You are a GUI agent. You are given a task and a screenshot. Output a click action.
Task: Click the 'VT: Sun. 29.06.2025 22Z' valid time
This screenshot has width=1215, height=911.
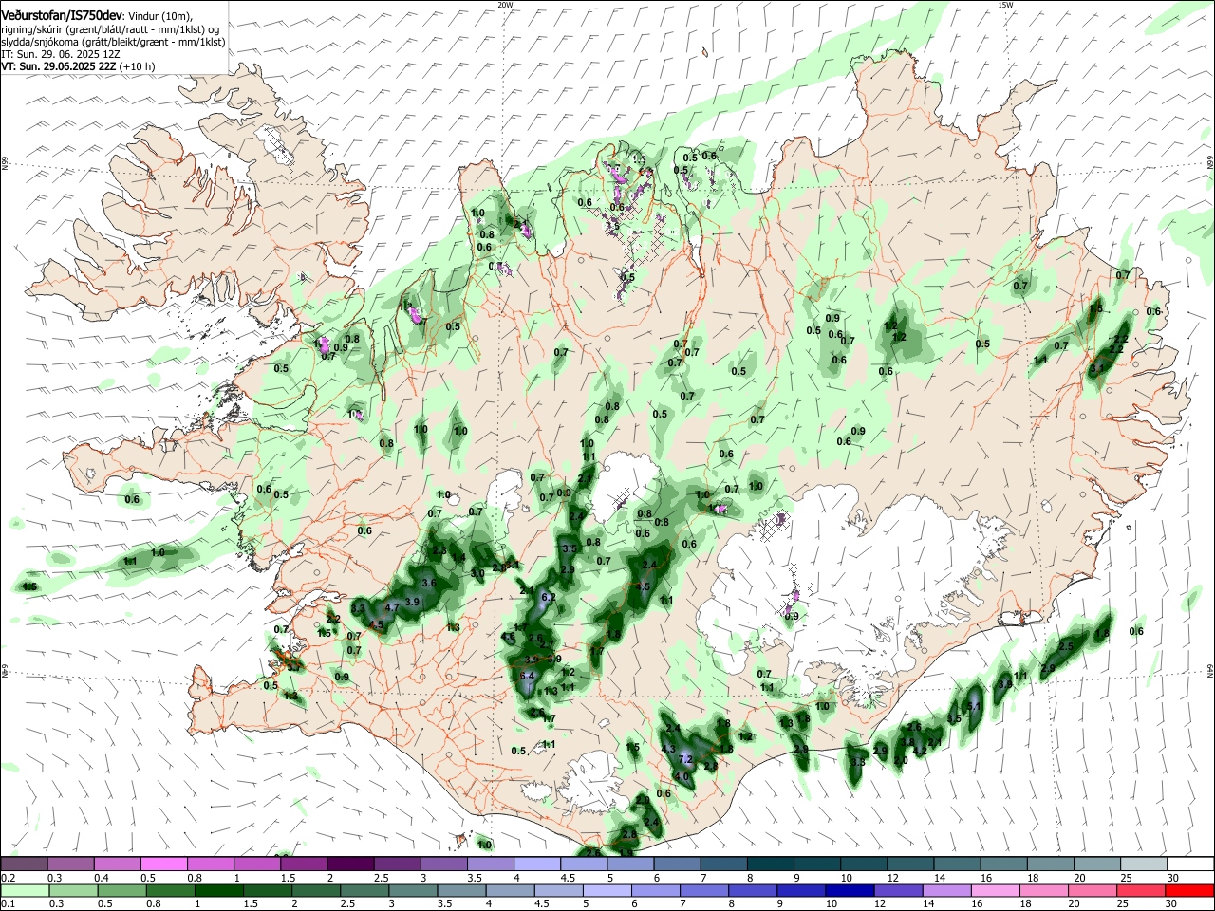[x=59, y=66]
